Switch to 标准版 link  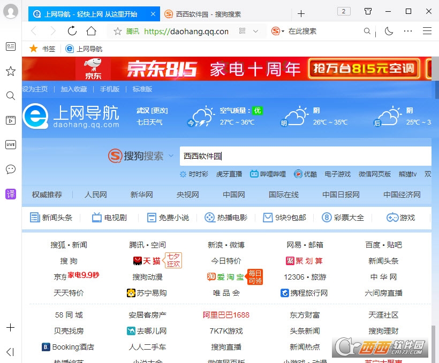(142, 89)
